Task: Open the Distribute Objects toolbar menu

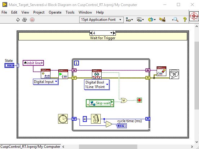Action: coord(140,20)
